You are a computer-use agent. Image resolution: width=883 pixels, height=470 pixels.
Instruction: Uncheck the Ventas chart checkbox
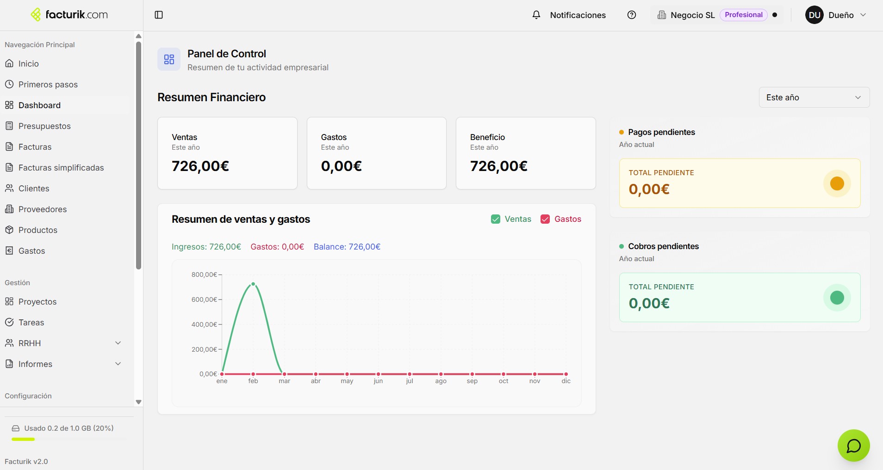click(x=496, y=219)
